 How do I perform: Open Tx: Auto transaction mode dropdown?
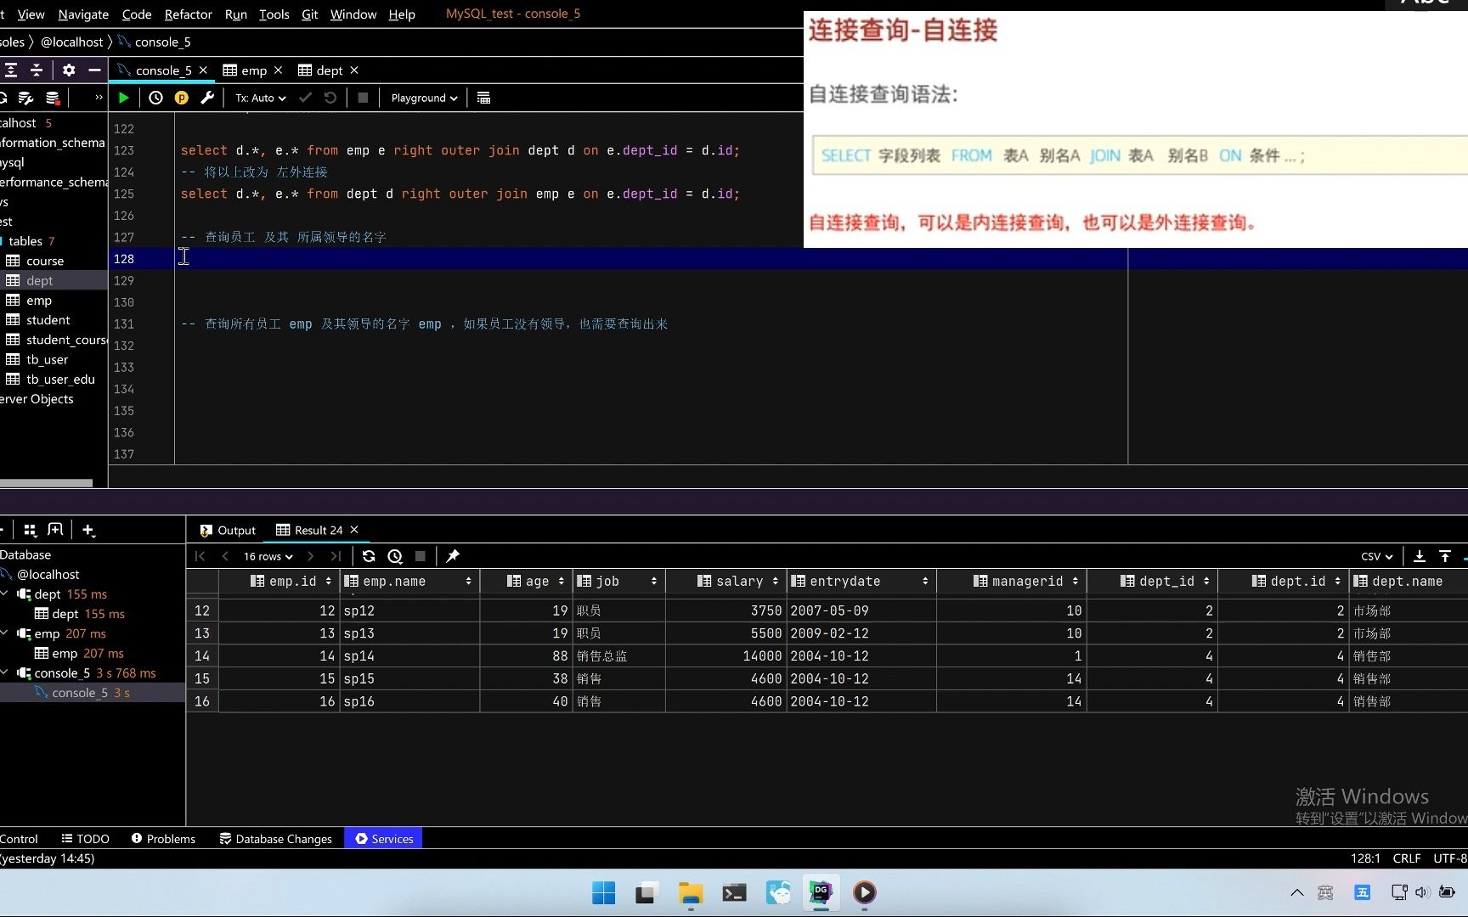(261, 98)
